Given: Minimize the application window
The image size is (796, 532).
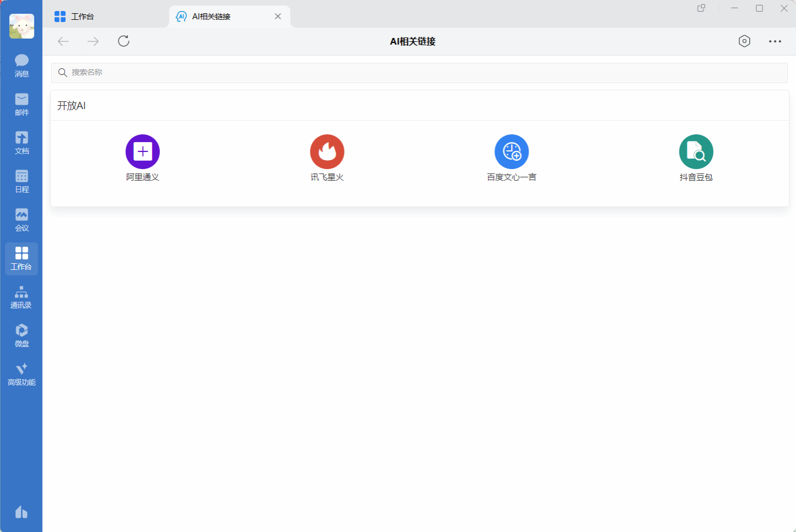Looking at the screenshot, I should tap(734, 8).
